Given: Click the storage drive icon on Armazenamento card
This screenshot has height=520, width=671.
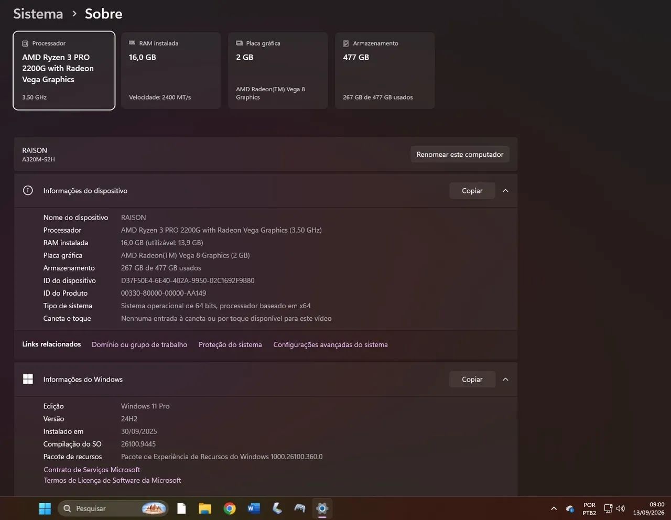Looking at the screenshot, I should pyautogui.click(x=346, y=44).
